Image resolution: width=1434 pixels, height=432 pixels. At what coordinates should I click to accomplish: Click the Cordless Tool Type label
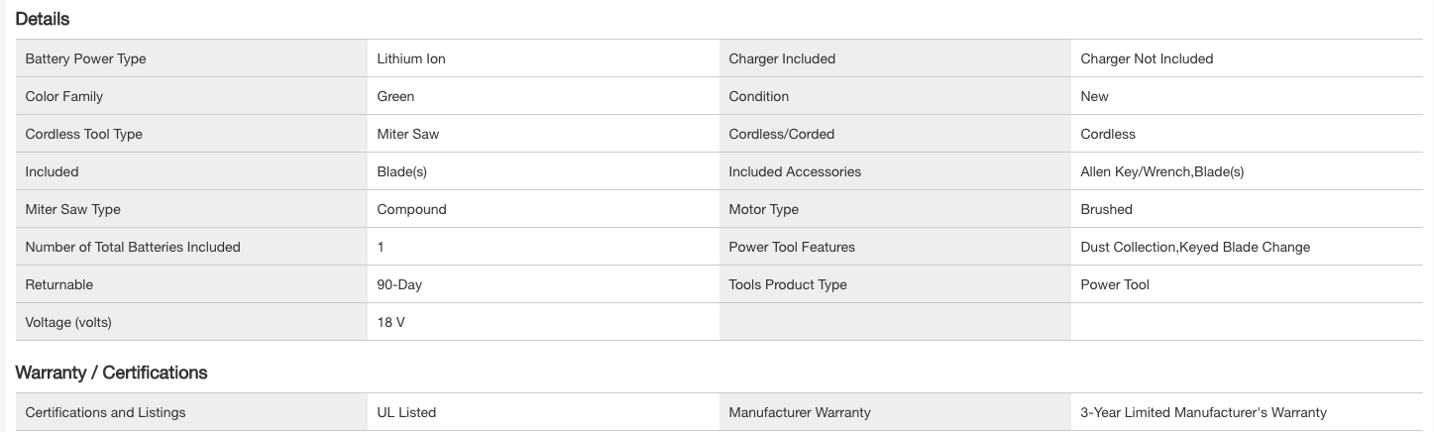point(83,134)
